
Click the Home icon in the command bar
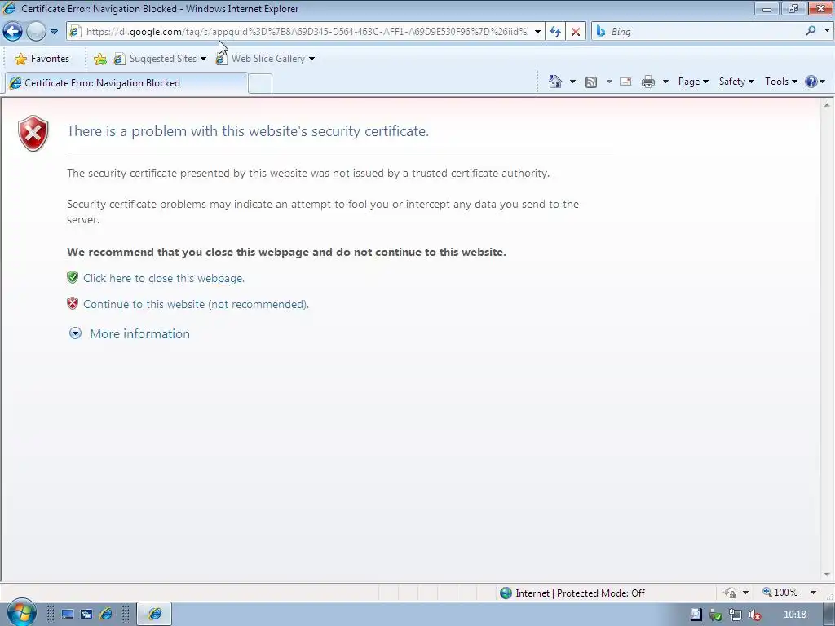[x=554, y=82]
